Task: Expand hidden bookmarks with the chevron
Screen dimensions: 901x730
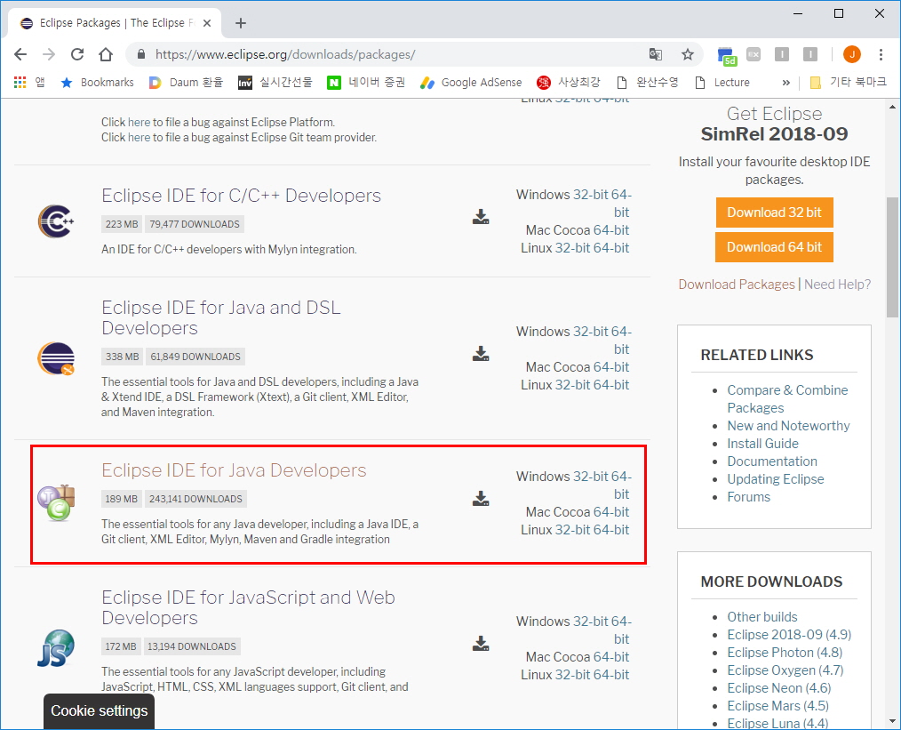Action: 785,83
